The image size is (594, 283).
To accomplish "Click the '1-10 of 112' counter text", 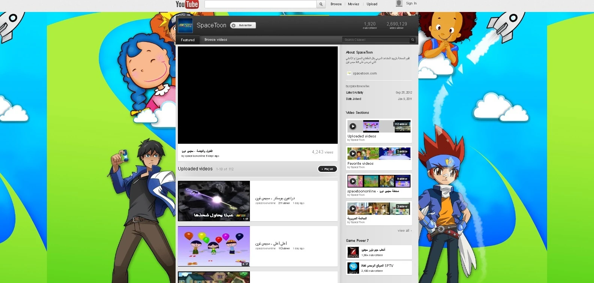I will tap(225, 169).
